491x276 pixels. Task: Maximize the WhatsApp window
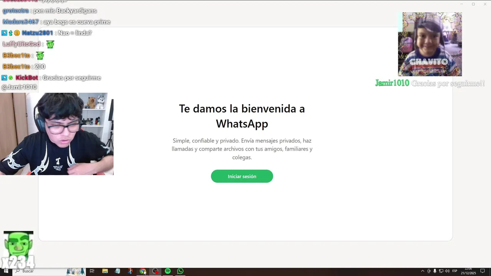coord(473,4)
